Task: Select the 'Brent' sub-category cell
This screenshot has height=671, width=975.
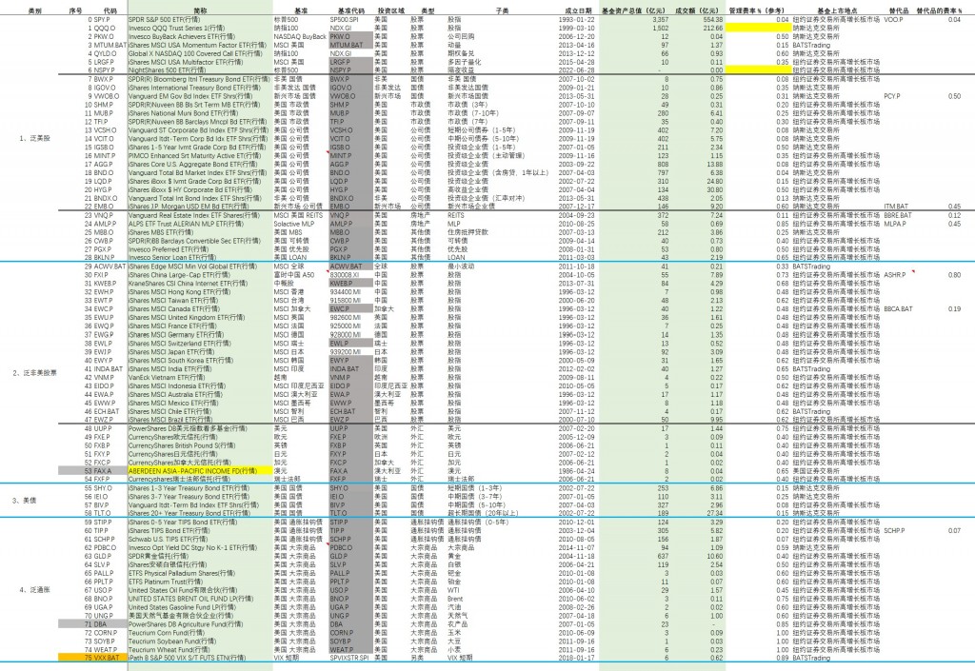Action: (x=455, y=599)
